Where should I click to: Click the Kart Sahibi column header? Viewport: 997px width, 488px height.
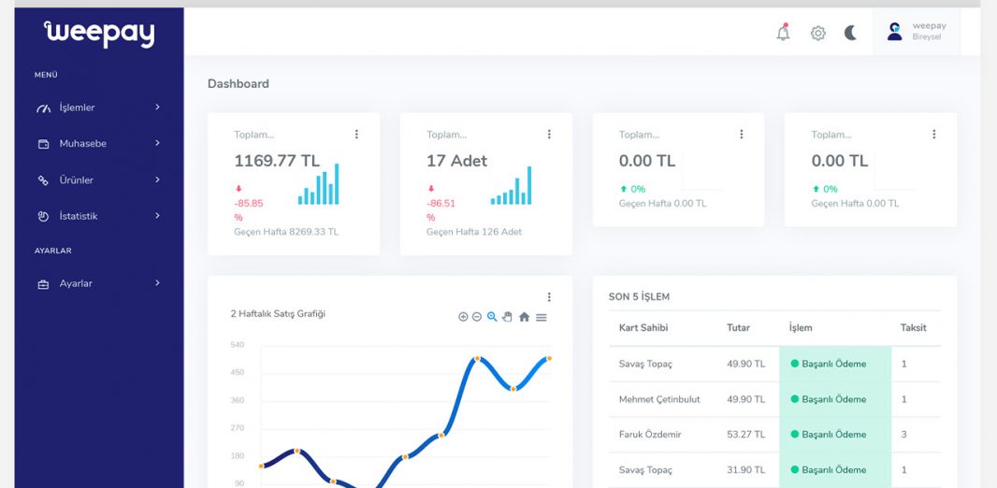pos(643,328)
